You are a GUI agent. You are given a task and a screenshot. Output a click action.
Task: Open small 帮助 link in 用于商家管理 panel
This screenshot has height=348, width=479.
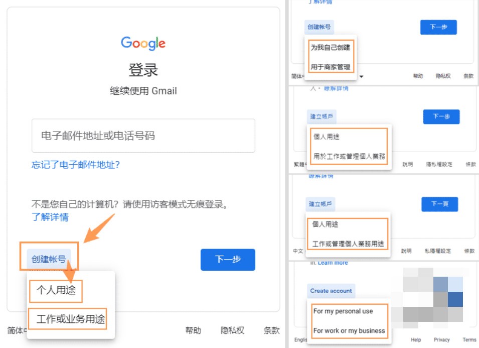418,76
